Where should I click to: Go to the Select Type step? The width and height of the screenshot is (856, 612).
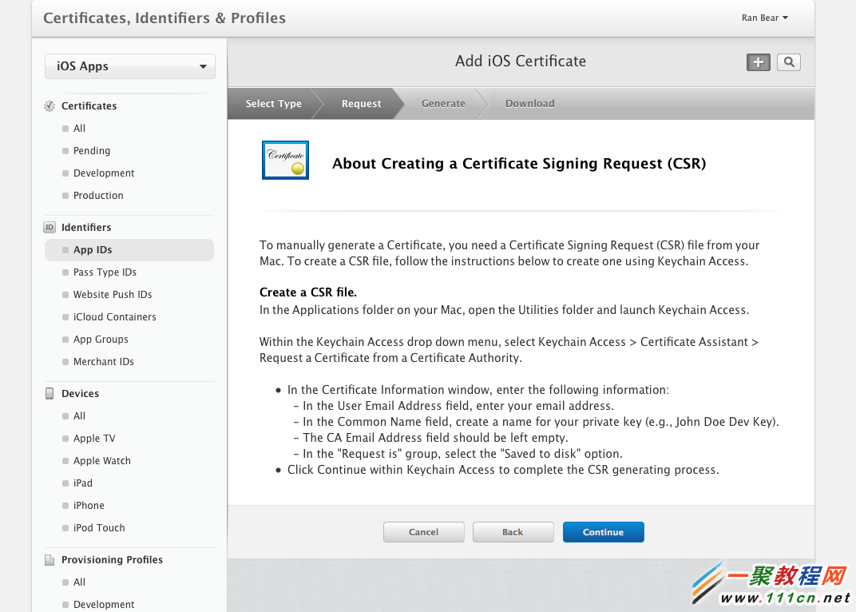click(273, 104)
